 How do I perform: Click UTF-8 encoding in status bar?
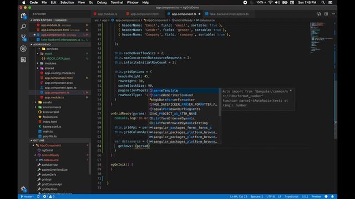click(271, 197)
